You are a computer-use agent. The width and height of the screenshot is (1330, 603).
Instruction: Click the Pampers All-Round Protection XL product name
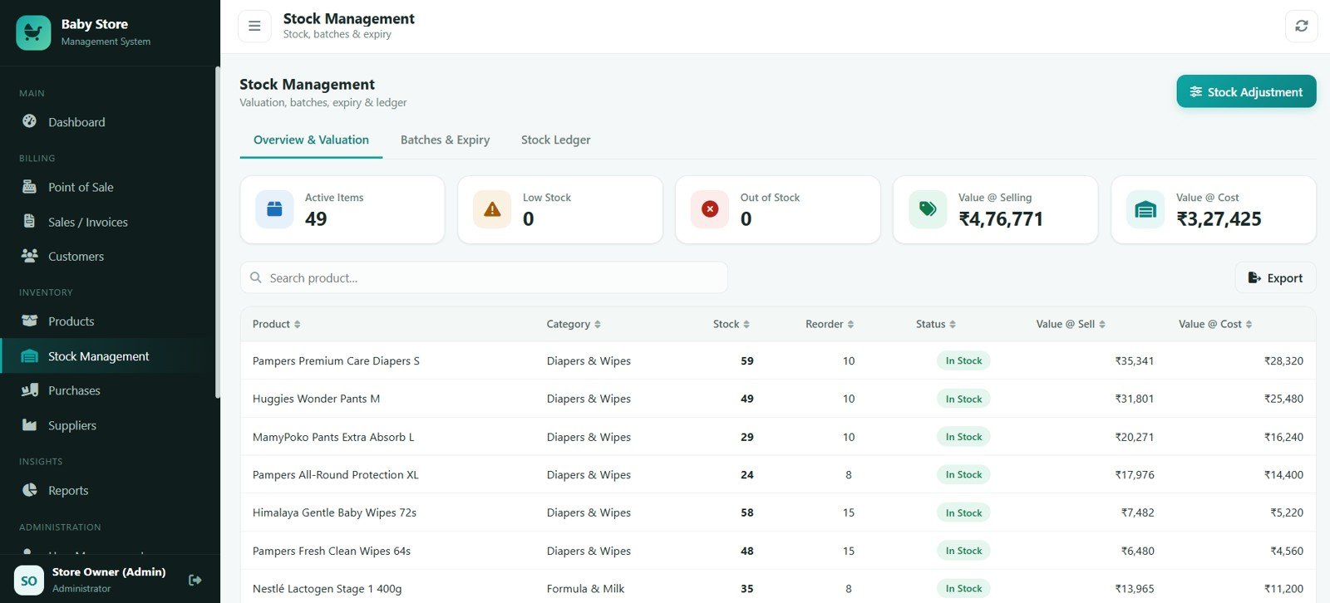click(x=336, y=474)
